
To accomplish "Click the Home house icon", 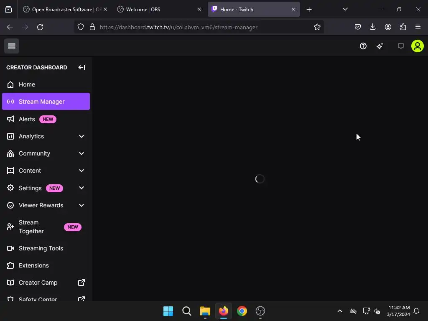I will (10, 84).
